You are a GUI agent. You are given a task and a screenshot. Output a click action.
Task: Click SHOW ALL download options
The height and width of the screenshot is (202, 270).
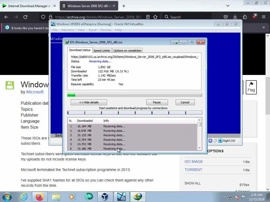tap(192, 183)
